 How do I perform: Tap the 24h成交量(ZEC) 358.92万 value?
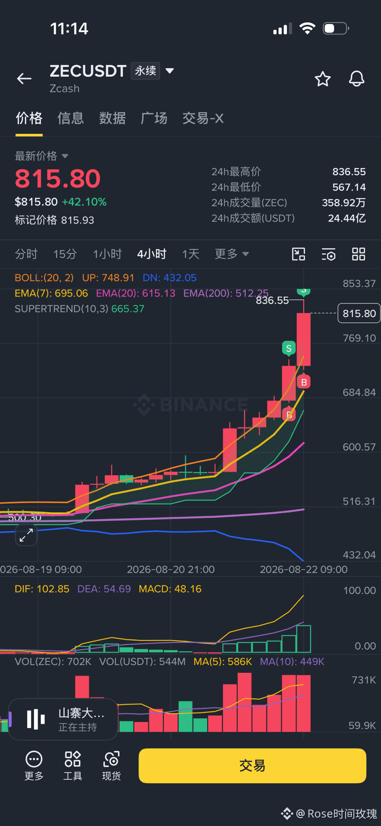pyautogui.click(x=344, y=203)
